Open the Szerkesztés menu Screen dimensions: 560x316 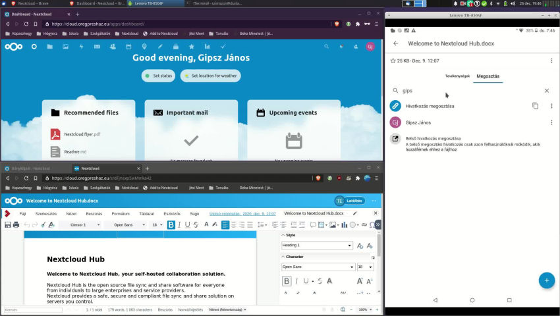[x=46, y=213]
